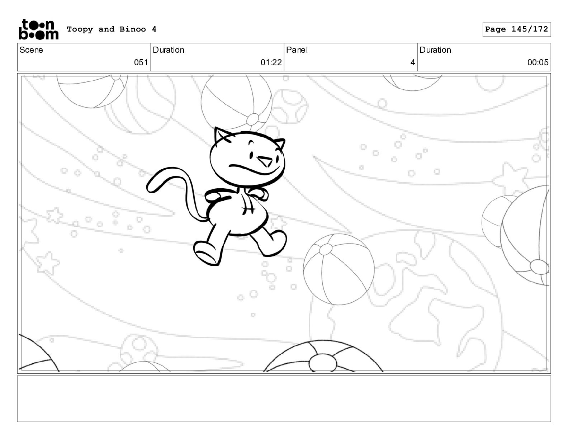Select the Toopy and Binoo 4 title
Screen dimensions: 568x439
pyautogui.click(x=112, y=29)
